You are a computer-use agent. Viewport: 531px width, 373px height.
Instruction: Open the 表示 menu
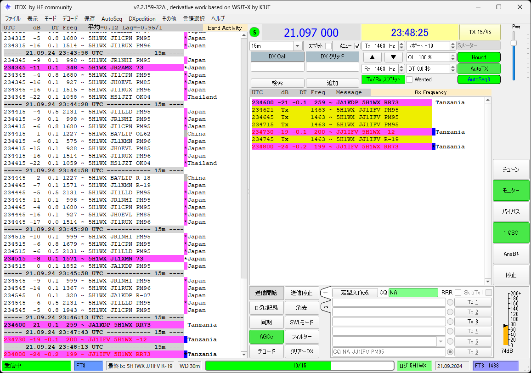33,19
